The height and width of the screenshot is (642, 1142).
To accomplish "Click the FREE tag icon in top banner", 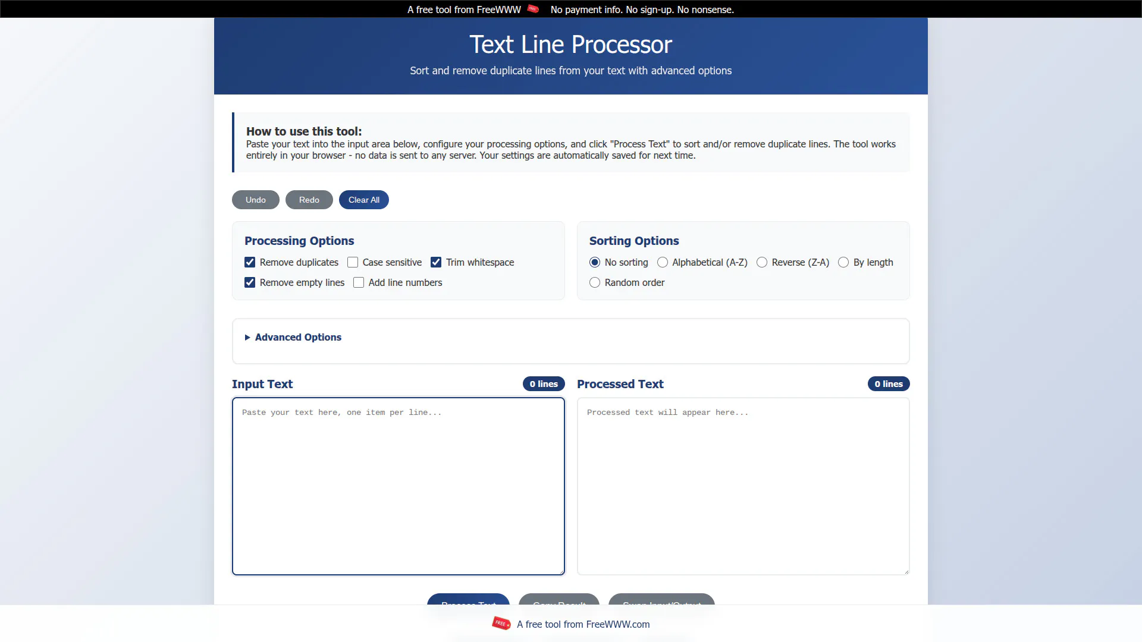I will click(x=533, y=9).
